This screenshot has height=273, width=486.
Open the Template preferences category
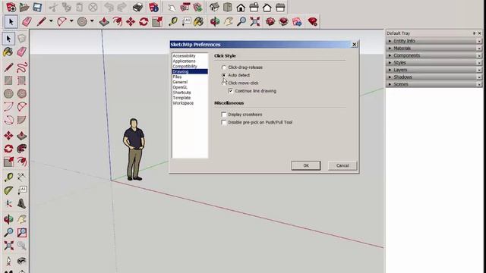point(181,98)
